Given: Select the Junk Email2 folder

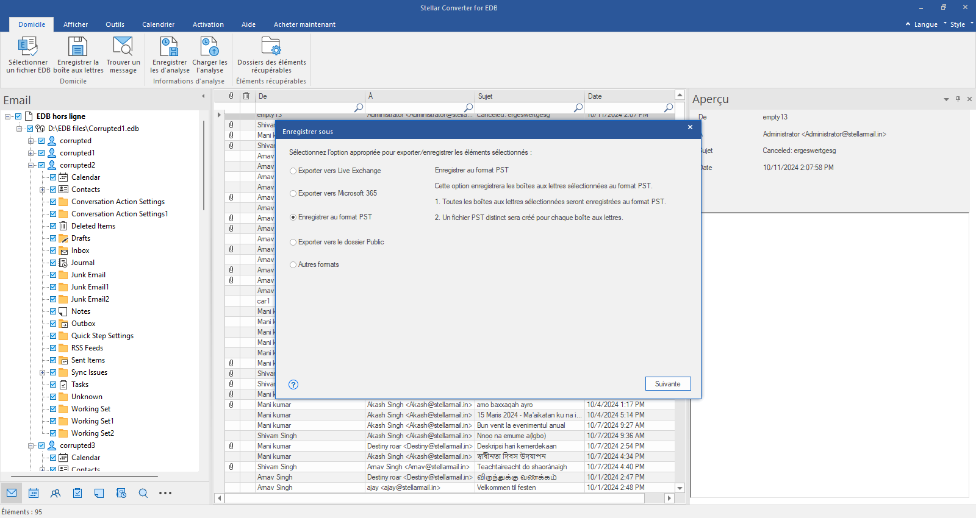Looking at the screenshot, I should (90, 299).
